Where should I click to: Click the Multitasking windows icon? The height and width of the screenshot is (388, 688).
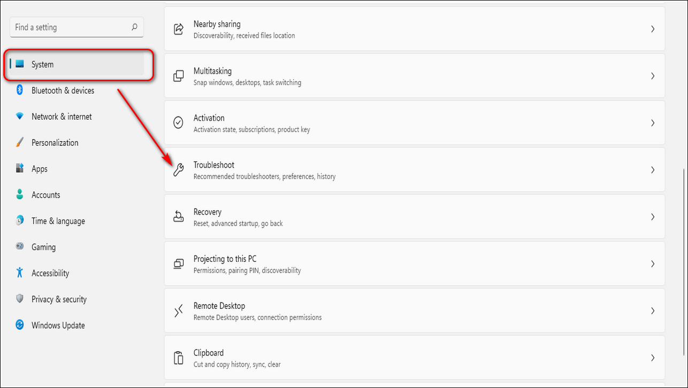point(179,76)
